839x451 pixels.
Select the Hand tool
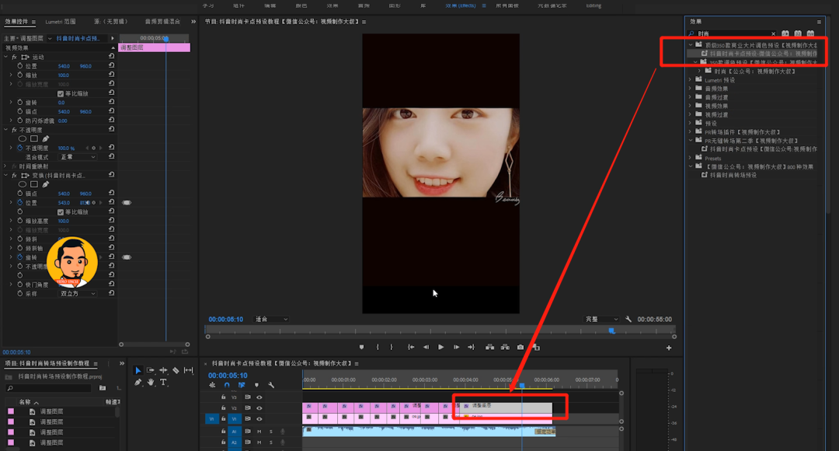(x=151, y=383)
